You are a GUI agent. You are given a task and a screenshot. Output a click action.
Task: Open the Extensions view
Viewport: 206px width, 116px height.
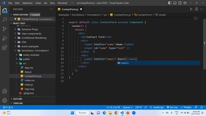pyautogui.click(x=5, y=47)
